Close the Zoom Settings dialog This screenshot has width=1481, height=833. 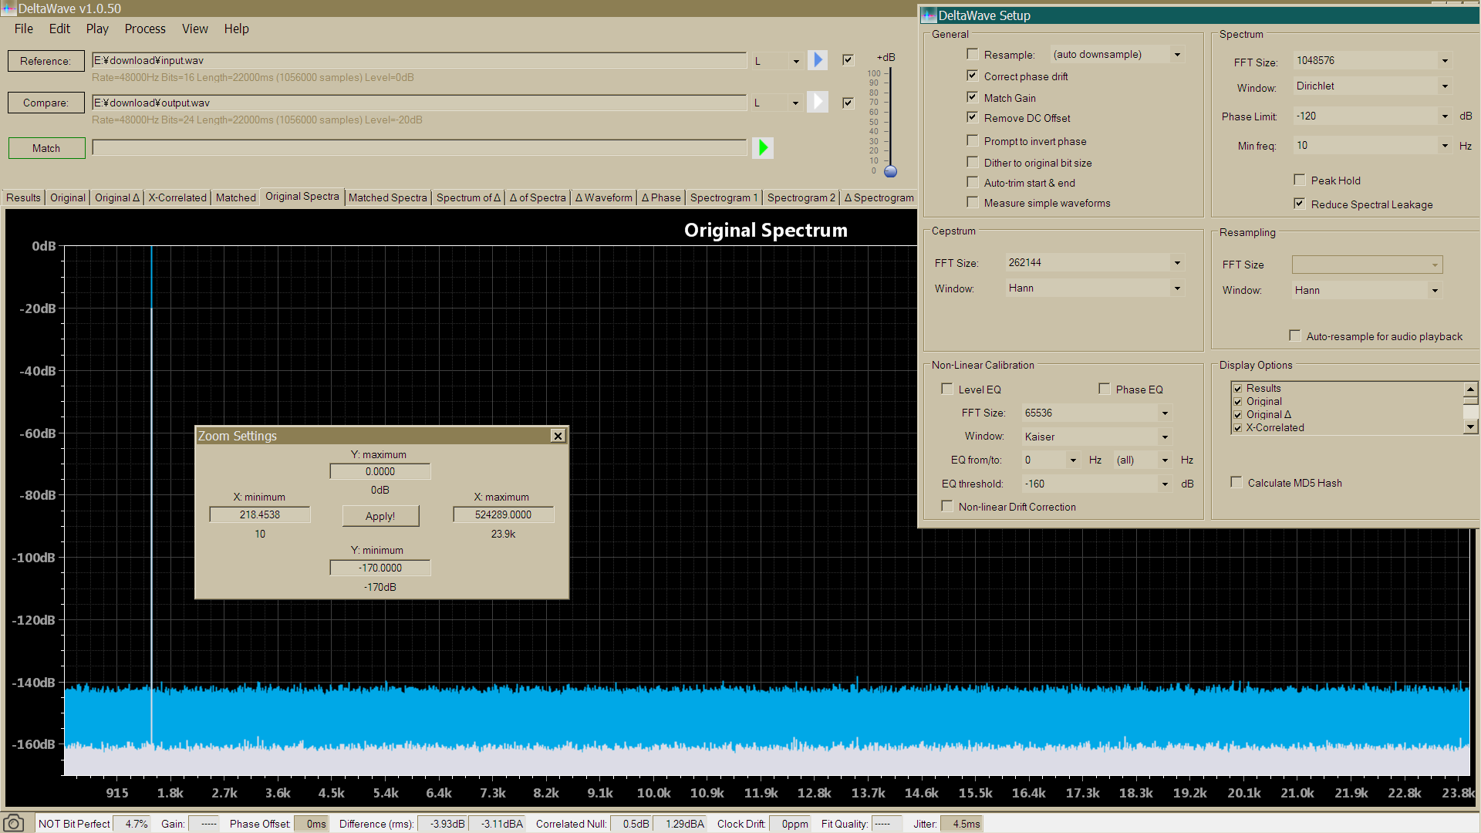click(558, 436)
